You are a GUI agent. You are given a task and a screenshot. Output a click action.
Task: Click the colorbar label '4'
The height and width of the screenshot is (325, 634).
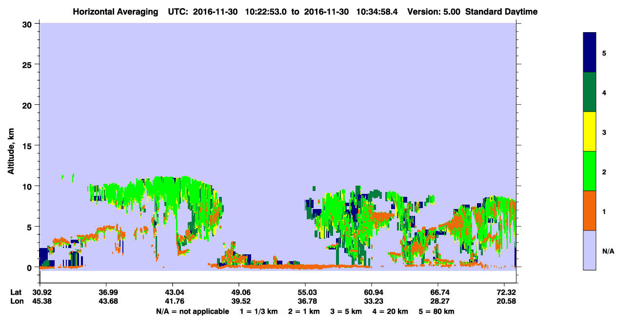pyautogui.click(x=604, y=92)
